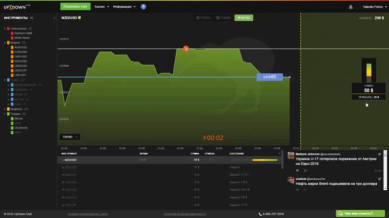Select Random Walk in the instruments tree
The image size is (389, 218).
[23, 33]
